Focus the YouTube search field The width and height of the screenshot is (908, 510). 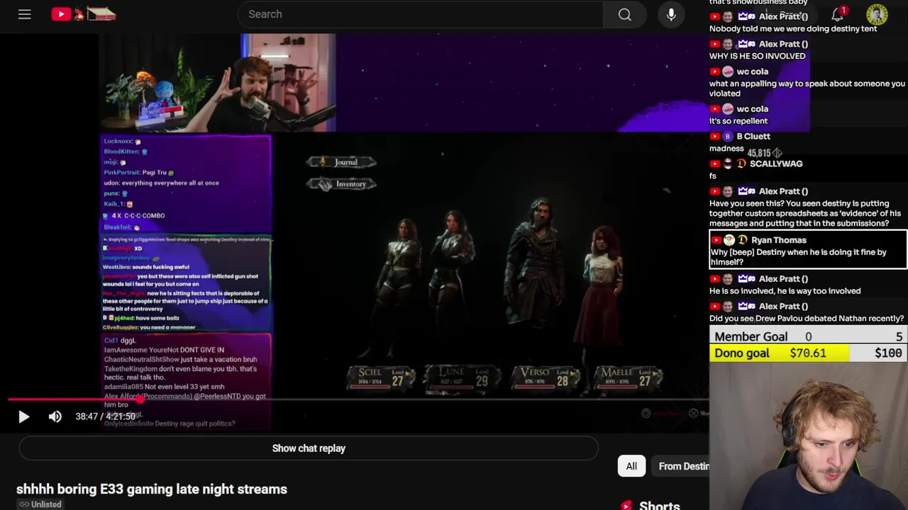coord(421,14)
